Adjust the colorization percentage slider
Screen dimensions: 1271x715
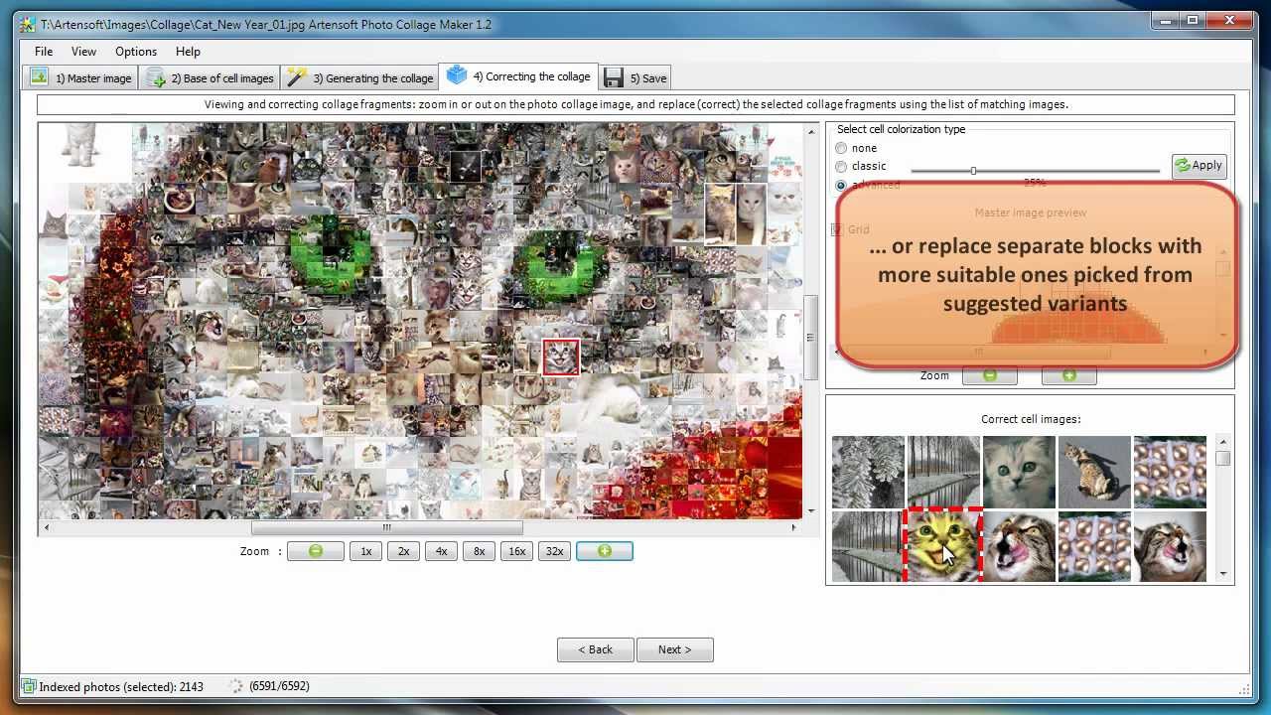[x=973, y=171]
